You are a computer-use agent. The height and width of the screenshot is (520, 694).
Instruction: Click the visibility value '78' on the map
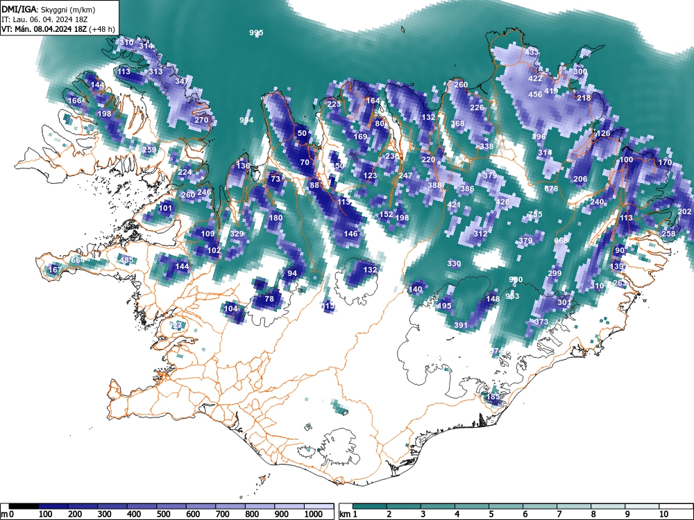(x=269, y=300)
